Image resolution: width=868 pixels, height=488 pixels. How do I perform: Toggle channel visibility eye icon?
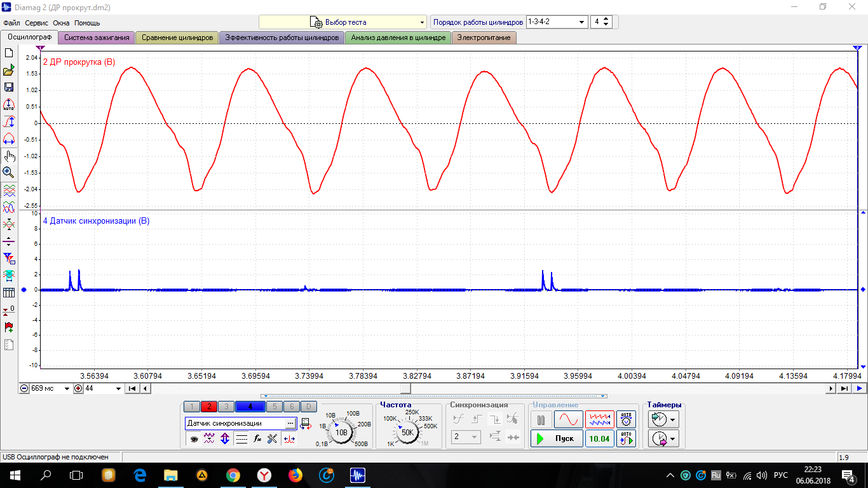(194, 438)
